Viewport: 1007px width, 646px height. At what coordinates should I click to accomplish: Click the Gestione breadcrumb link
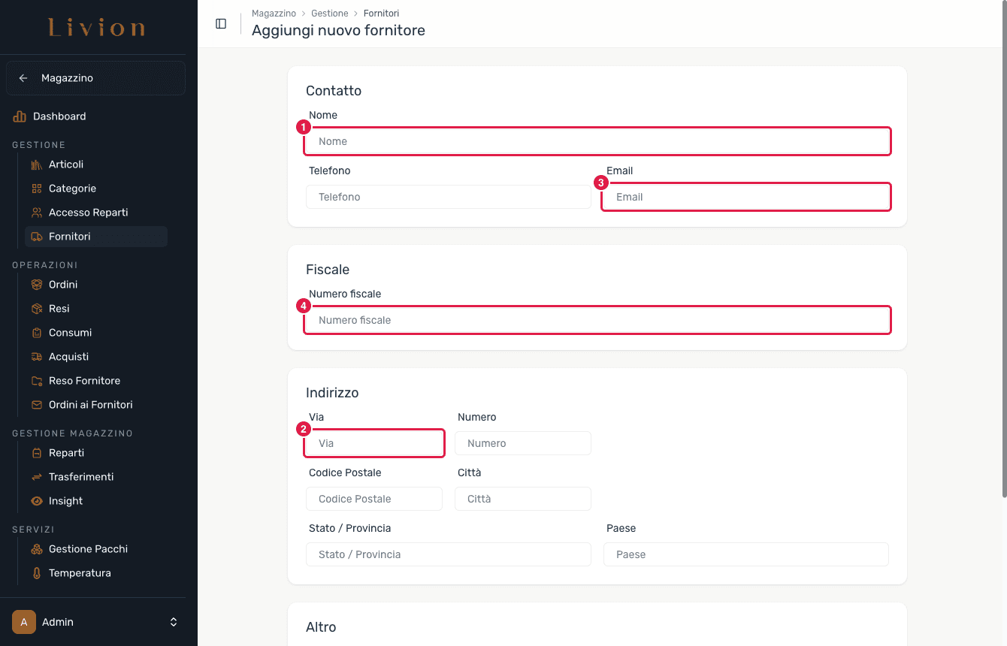click(x=330, y=14)
